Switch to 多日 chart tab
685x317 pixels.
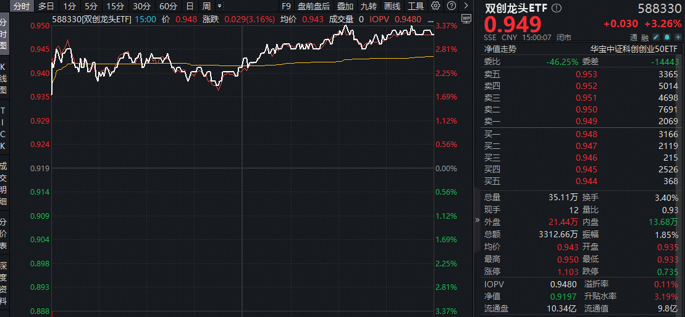point(46,6)
